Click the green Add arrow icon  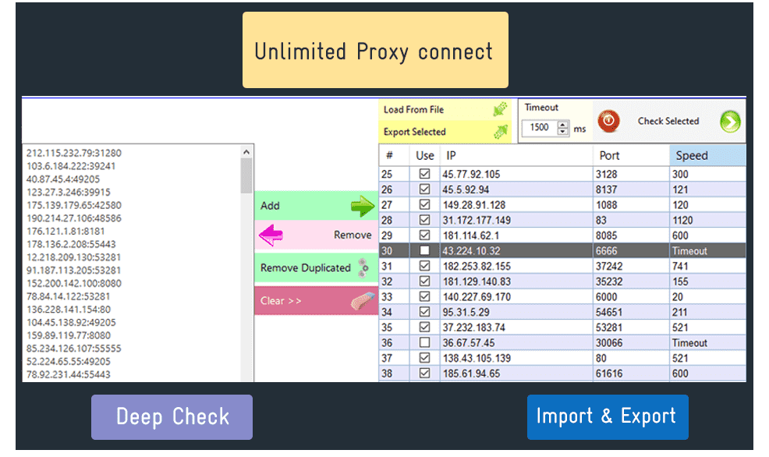click(362, 207)
